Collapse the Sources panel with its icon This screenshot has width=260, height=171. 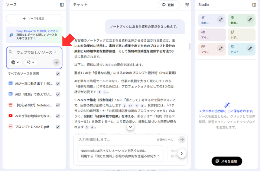pos(62,5)
